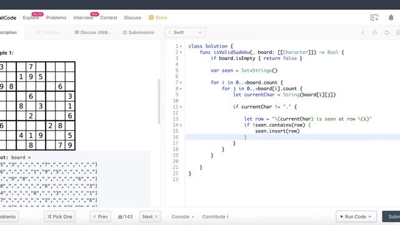
Task: Open the playground terminal icon in header
Action: click(374, 17)
